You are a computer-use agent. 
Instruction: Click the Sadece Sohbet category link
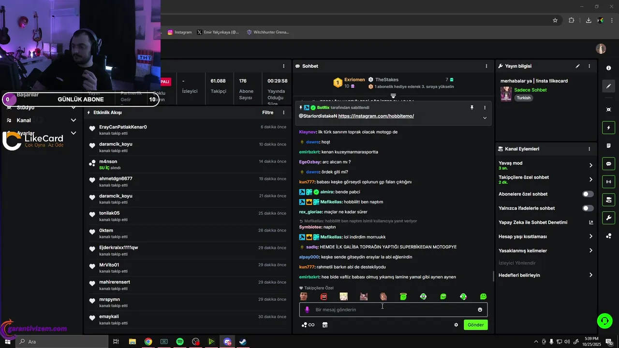coord(531,90)
